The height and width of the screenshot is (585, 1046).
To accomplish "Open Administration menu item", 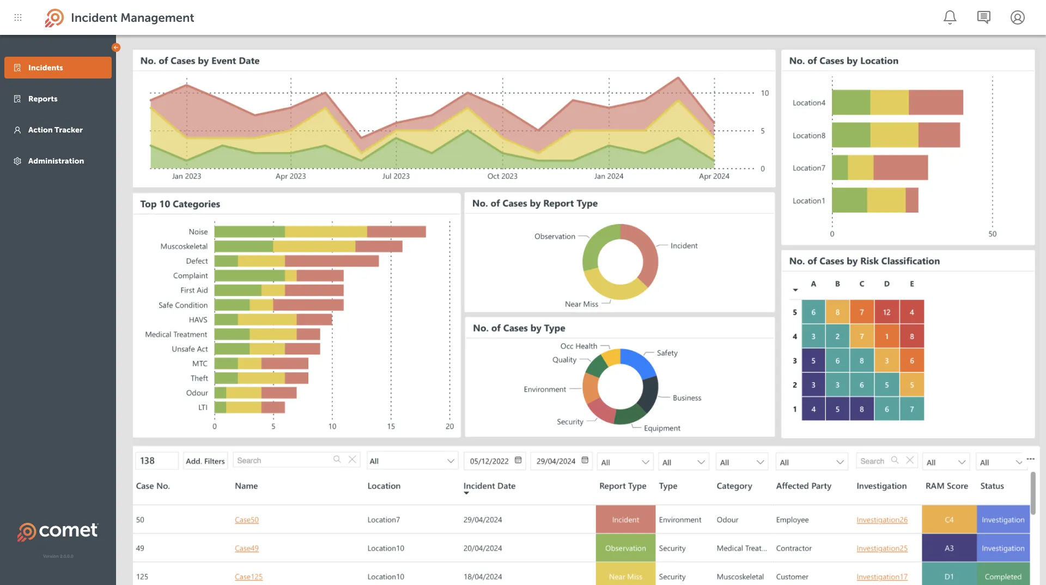I will click(58, 161).
